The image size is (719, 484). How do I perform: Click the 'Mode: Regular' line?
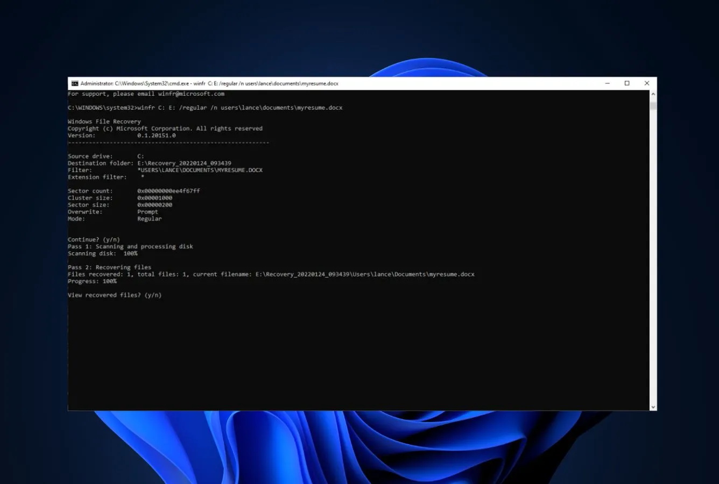tap(115, 219)
